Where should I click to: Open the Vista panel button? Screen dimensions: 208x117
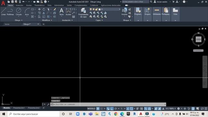pyautogui.click(x=175, y=14)
